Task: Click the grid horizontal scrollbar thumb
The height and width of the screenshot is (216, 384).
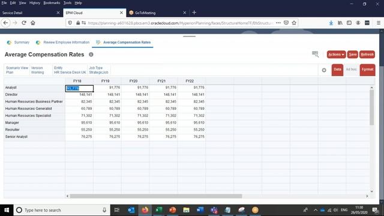Action: point(156,196)
